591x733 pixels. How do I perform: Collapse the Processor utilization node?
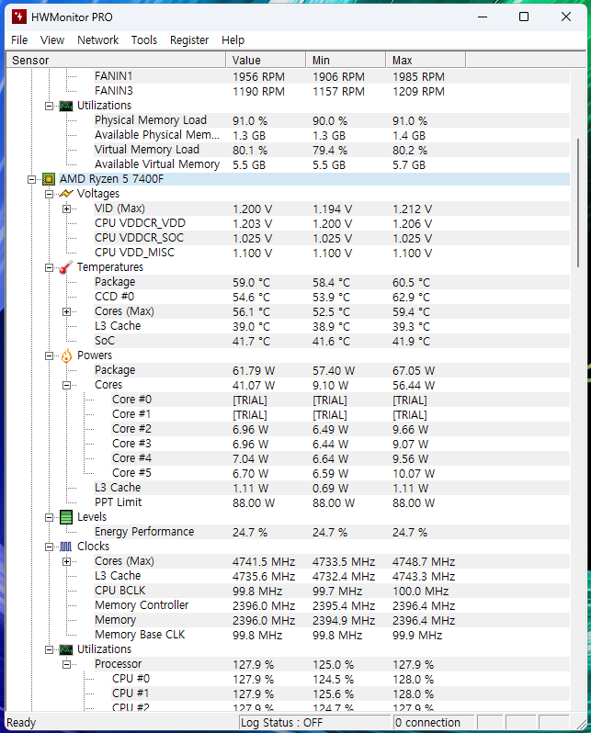(67, 664)
